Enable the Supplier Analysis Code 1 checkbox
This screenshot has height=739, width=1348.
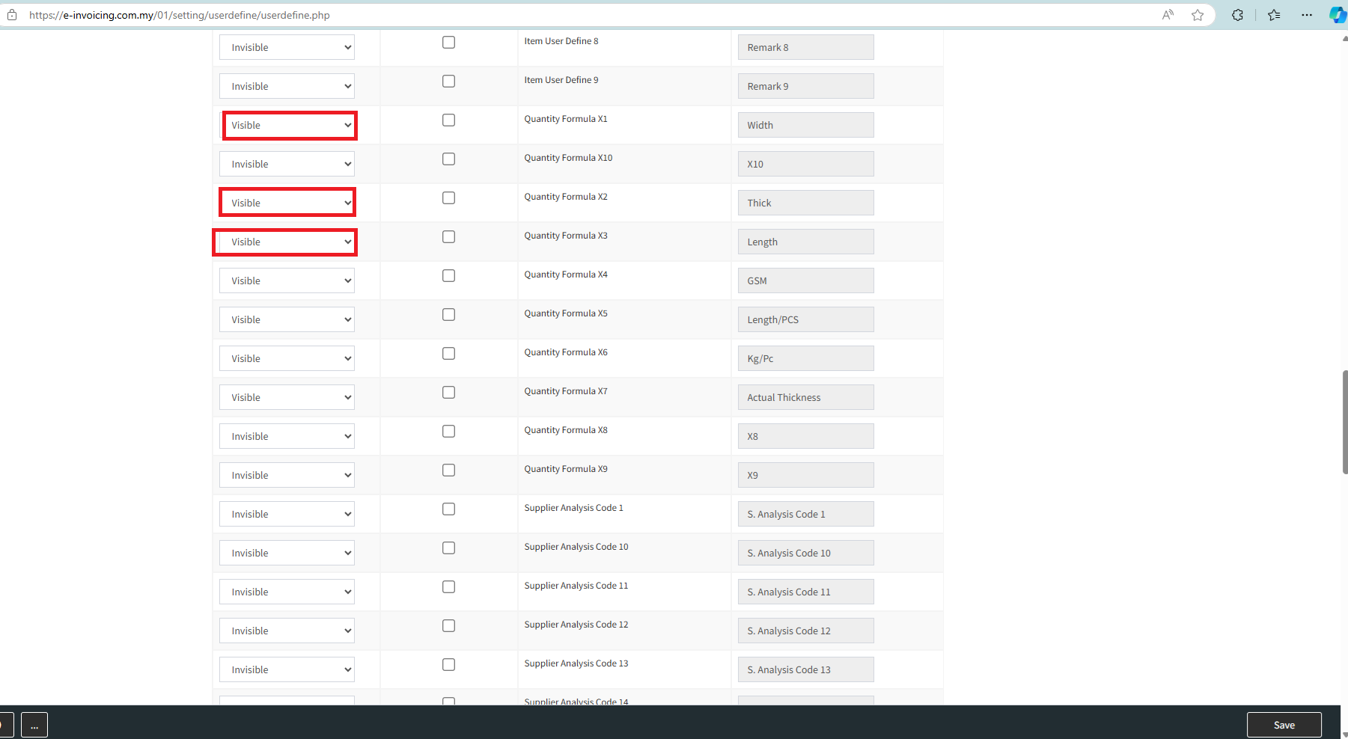click(x=448, y=509)
